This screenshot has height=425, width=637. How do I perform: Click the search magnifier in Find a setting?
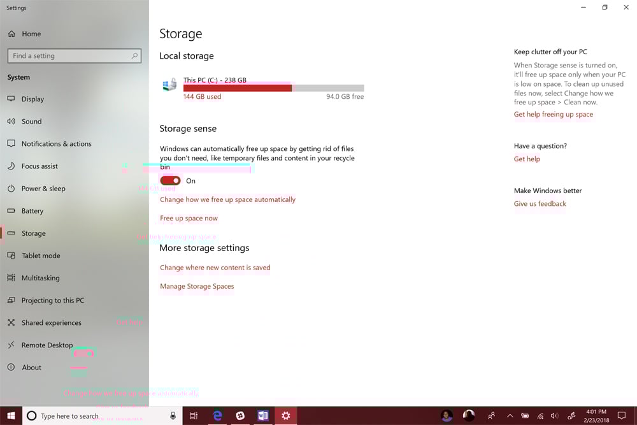point(134,55)
